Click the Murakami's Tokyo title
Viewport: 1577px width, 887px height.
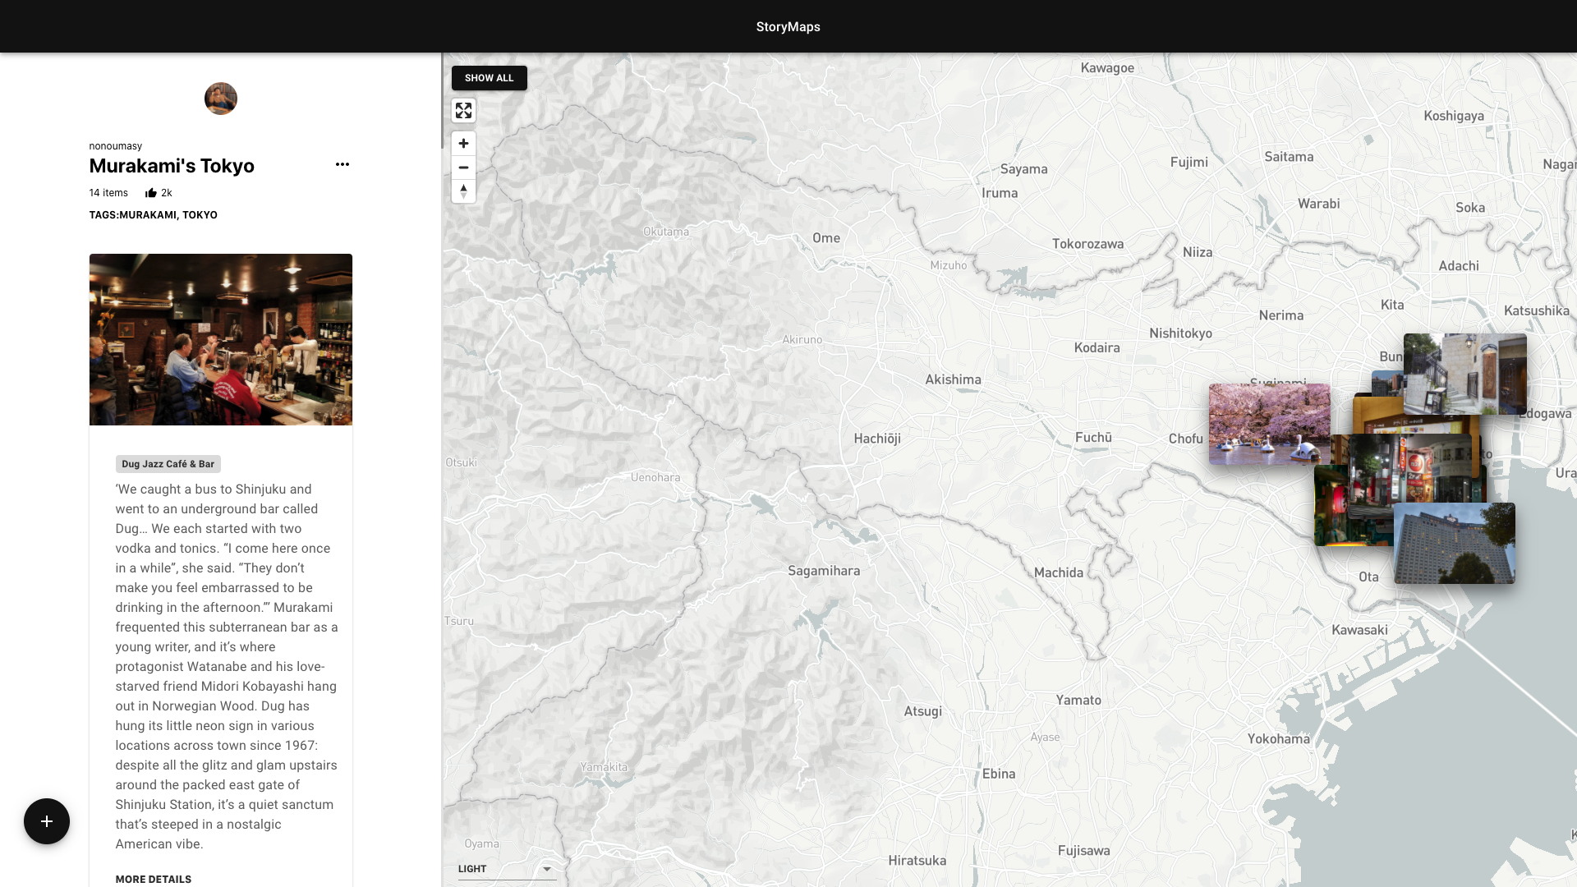click(172, 166)
